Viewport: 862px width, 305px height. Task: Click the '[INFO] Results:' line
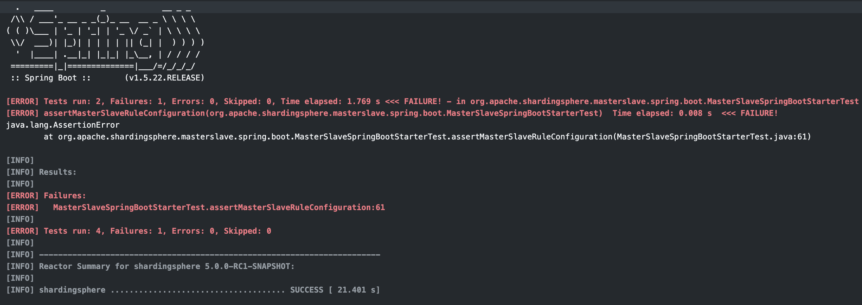42,172
